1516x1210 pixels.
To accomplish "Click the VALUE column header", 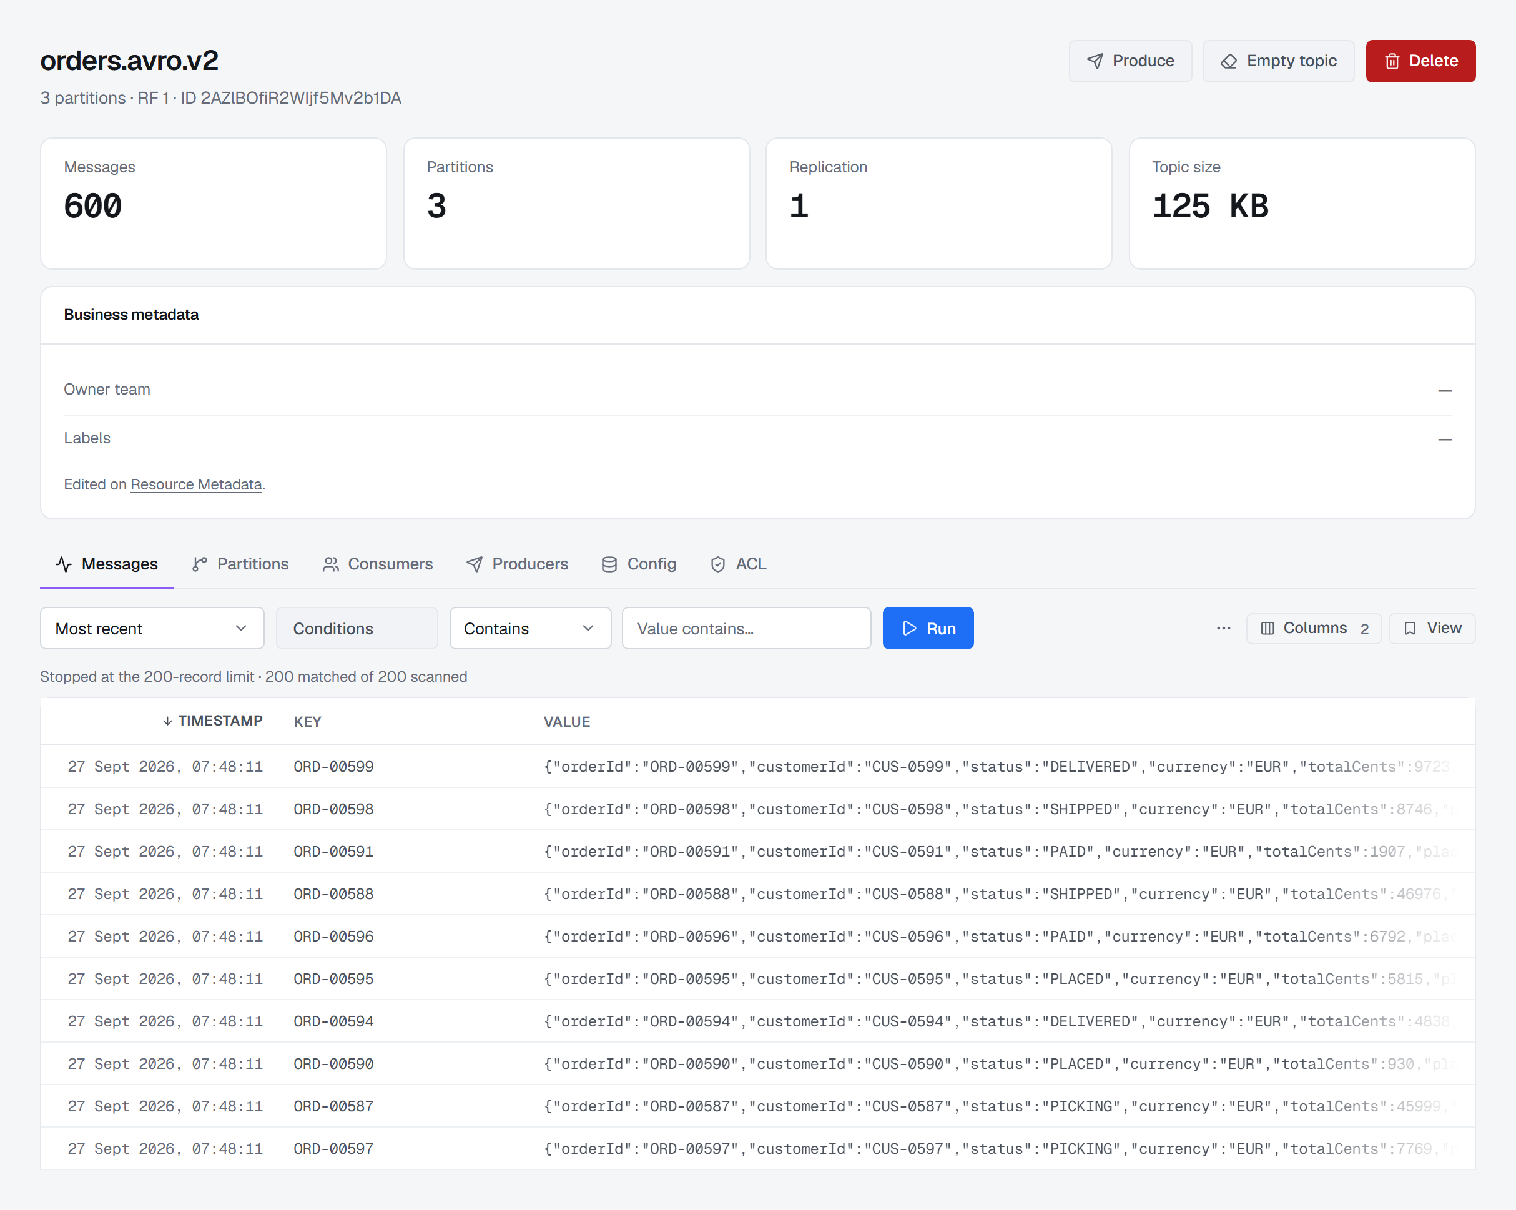I will pyautogui.click(x=567, y=721).
